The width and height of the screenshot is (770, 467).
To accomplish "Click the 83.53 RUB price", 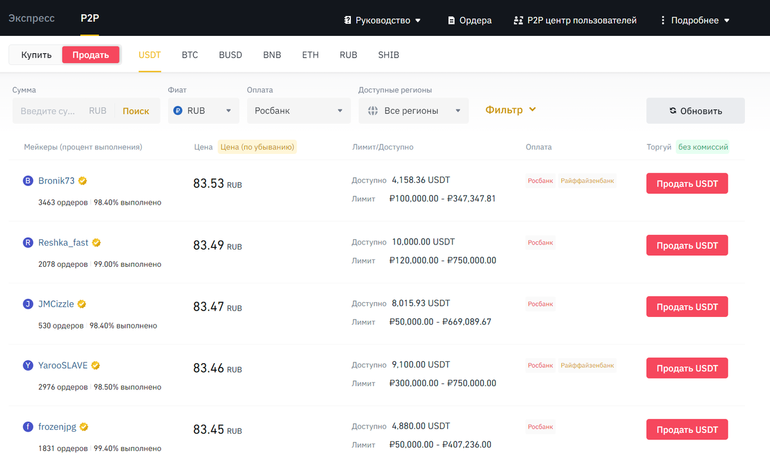I will pyautogui.click(x=218, y=183).
